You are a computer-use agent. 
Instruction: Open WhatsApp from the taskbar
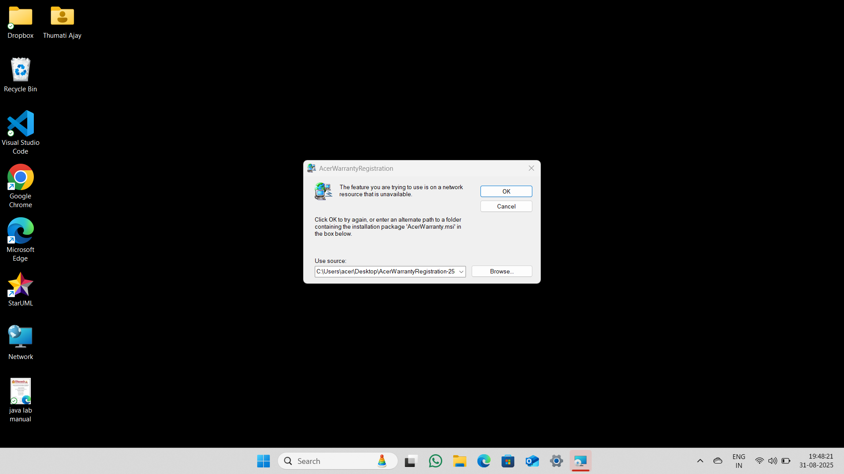tap(435, 461)
